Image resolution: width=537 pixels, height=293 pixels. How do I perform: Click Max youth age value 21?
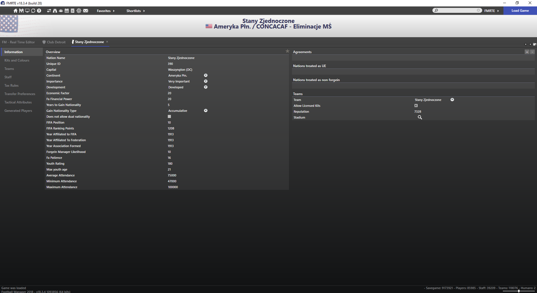pyautogui.click(x=169, y=169)
